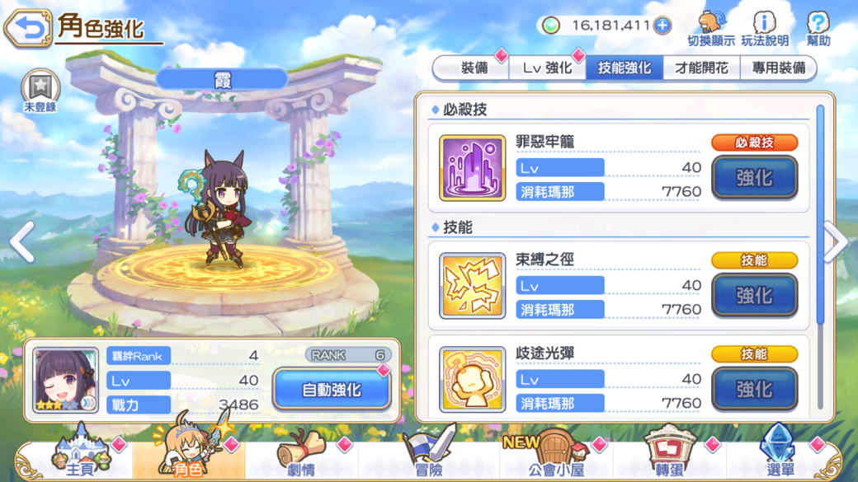
Task: Click 強化 button for 罪惡牢籠
Action: pyautogui.click(x=755, y=178)
